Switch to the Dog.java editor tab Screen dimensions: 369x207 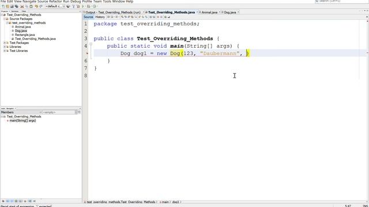coord(230,12)
